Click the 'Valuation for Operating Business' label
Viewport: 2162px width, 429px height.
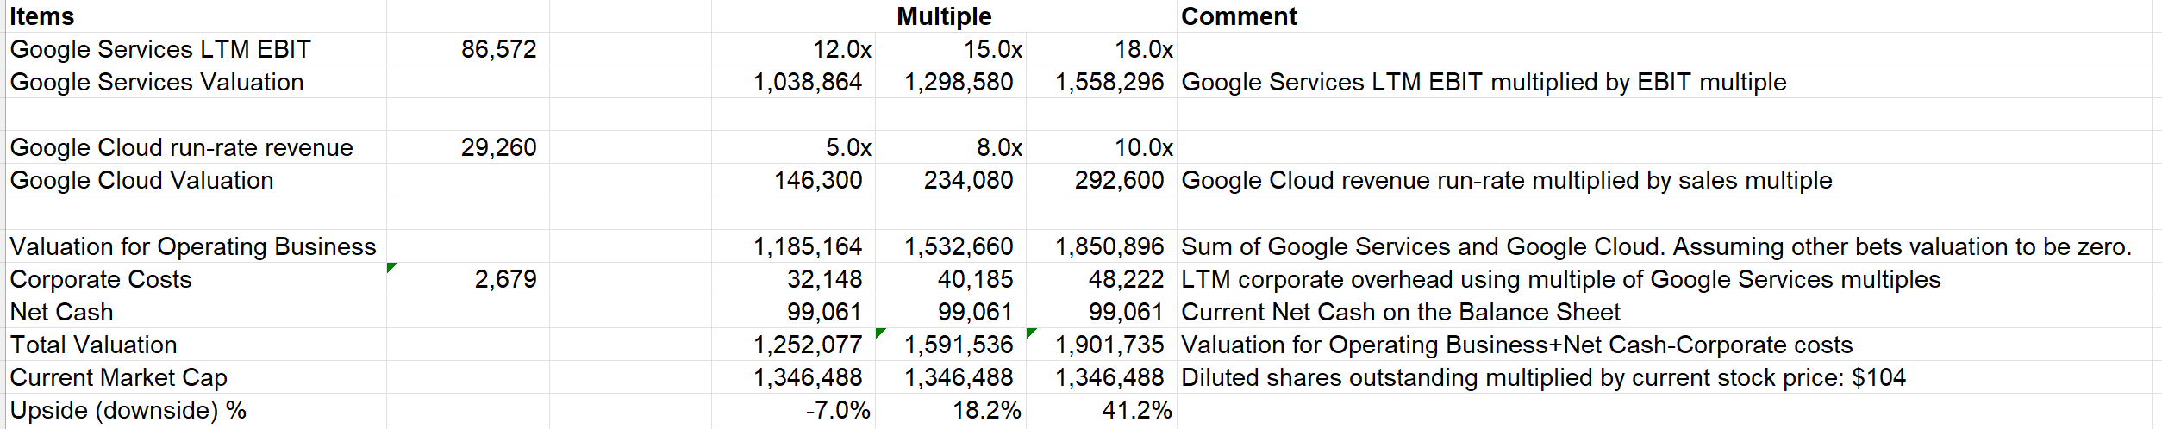pyautogui.click(x=193, y=246)
